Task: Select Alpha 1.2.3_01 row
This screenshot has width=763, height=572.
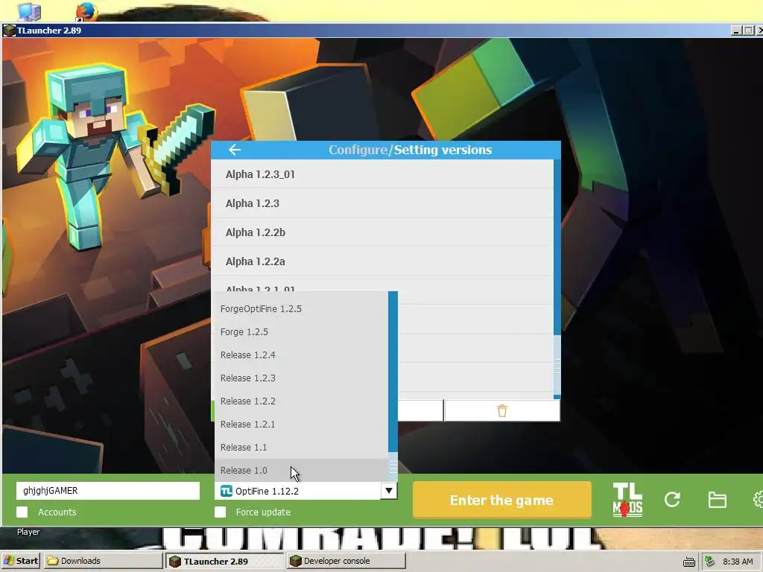Action: point(382,174)
